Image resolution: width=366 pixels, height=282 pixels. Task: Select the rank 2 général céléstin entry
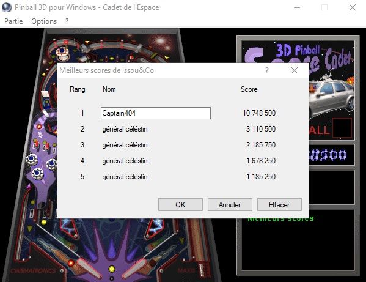[x=125, y=129]
